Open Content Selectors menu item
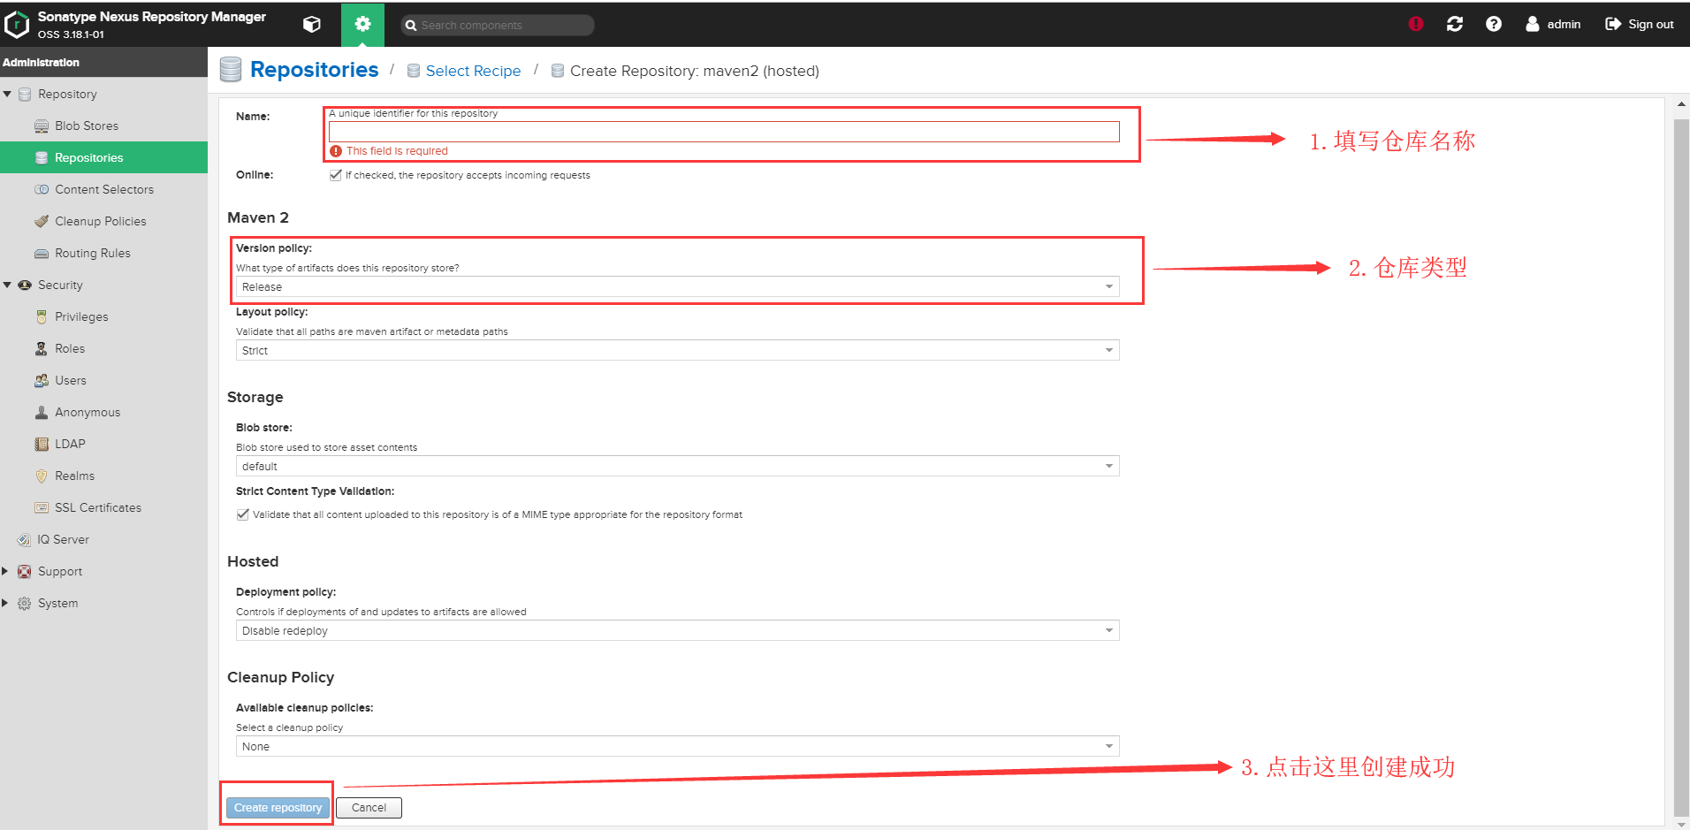The width and height of the screenshot is (1690, 830). tap(103, 190)
